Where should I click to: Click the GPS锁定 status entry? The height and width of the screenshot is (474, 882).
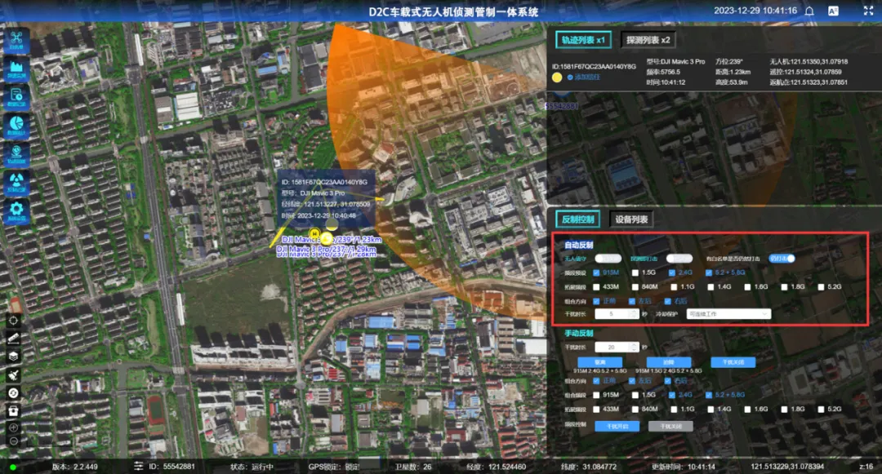point(334,467)
